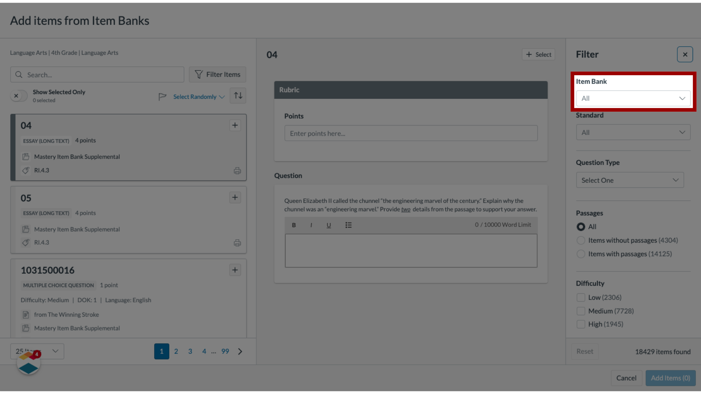Click the Filter Items icon button
Image resolution: width=701 pixels, height=394 pixels.
[217, 74]
